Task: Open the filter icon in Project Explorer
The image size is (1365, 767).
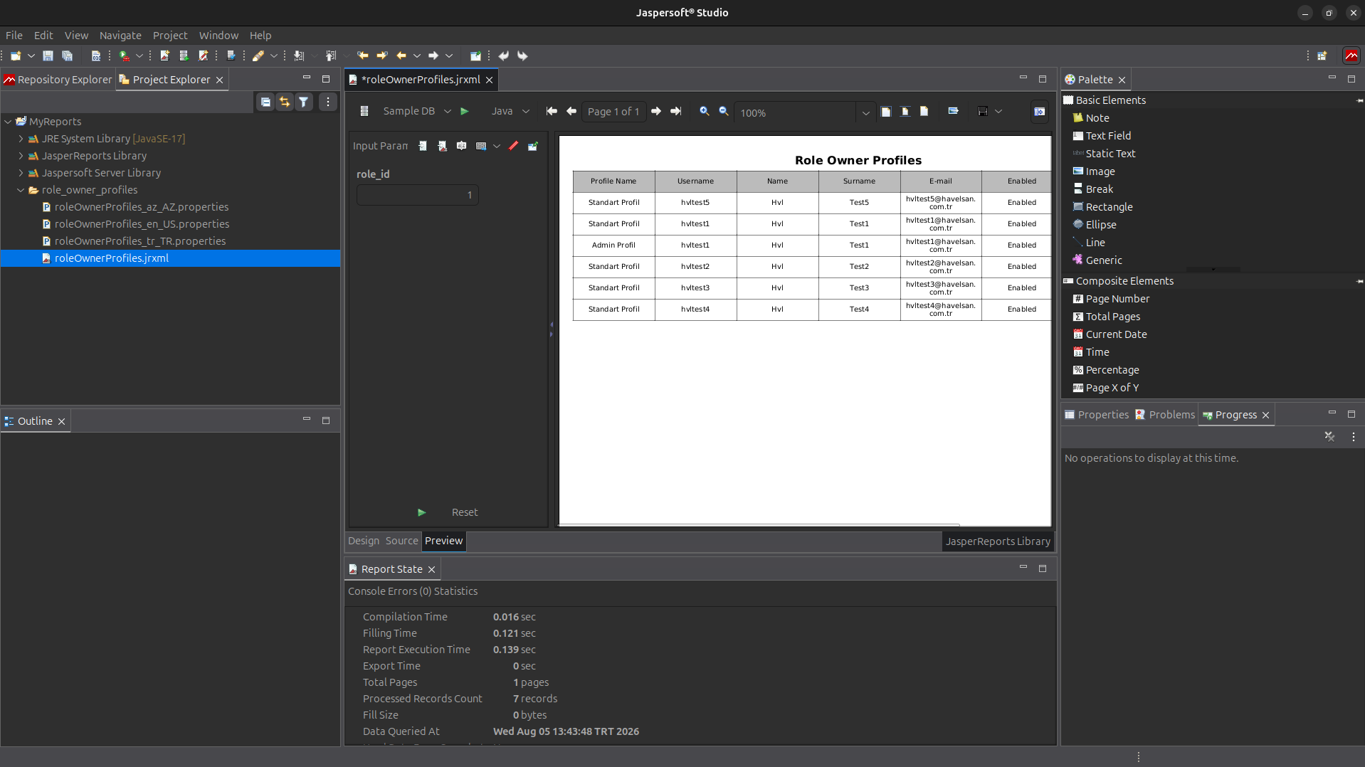Action: 304,102
